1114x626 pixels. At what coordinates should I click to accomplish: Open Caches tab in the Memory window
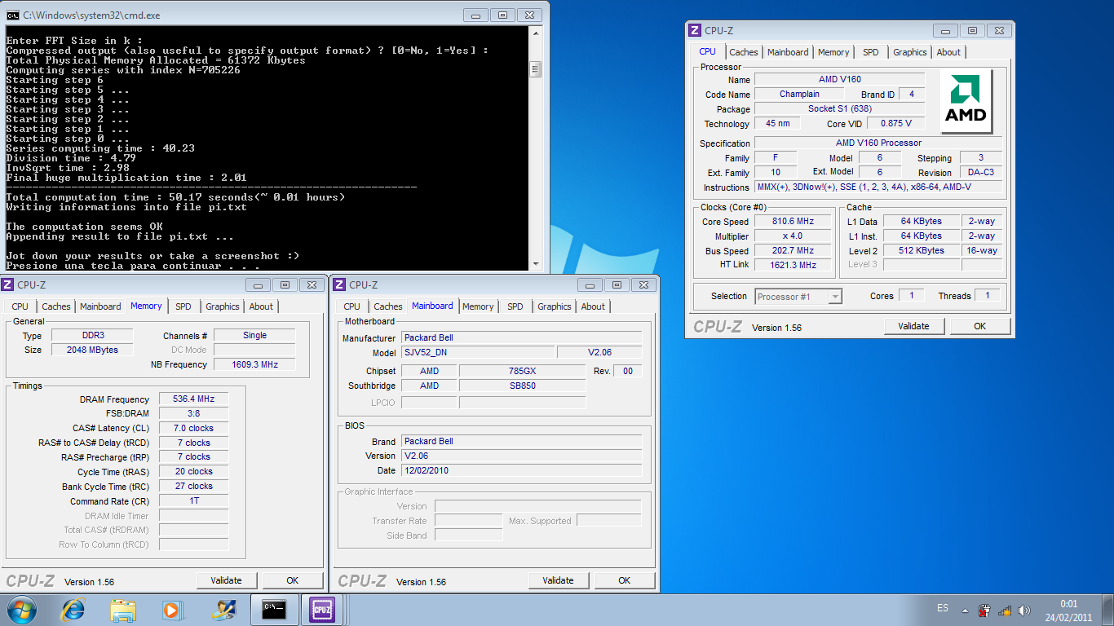click(x=56, y=306)
